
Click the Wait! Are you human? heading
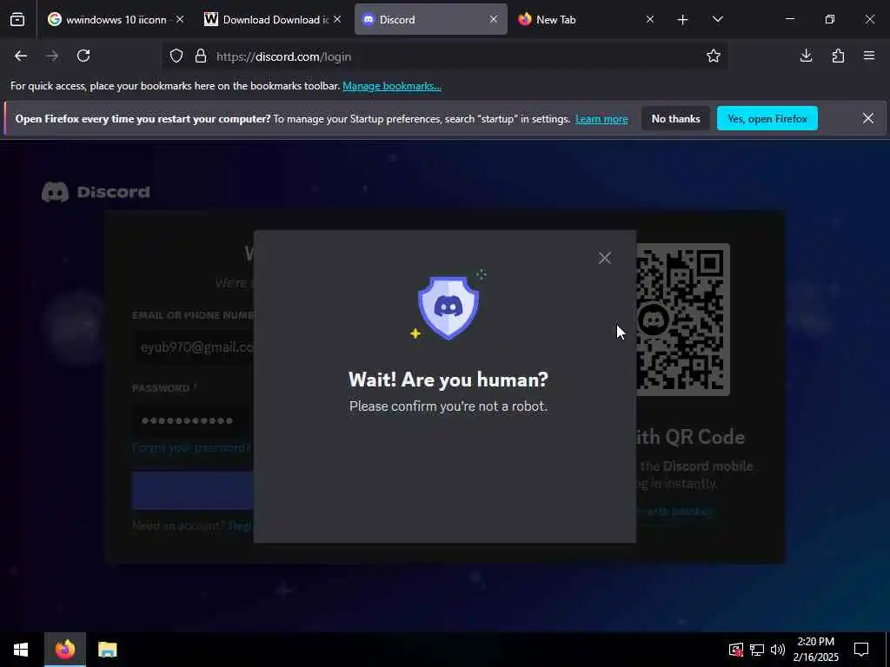click(448, 380)
